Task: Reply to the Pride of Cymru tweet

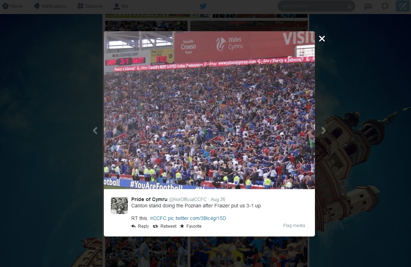Action: click(x=140, y=226)
